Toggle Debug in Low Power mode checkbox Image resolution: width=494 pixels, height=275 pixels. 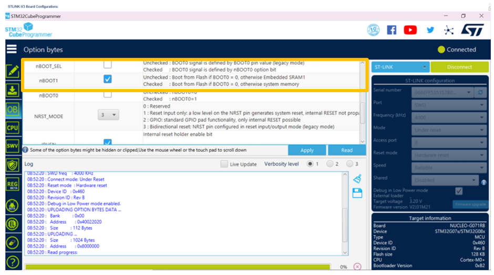[x=459, y=191]
